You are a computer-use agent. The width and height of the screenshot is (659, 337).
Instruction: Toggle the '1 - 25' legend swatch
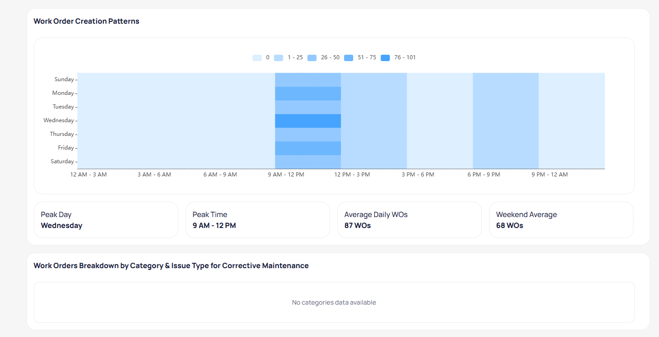coord(278,58)
